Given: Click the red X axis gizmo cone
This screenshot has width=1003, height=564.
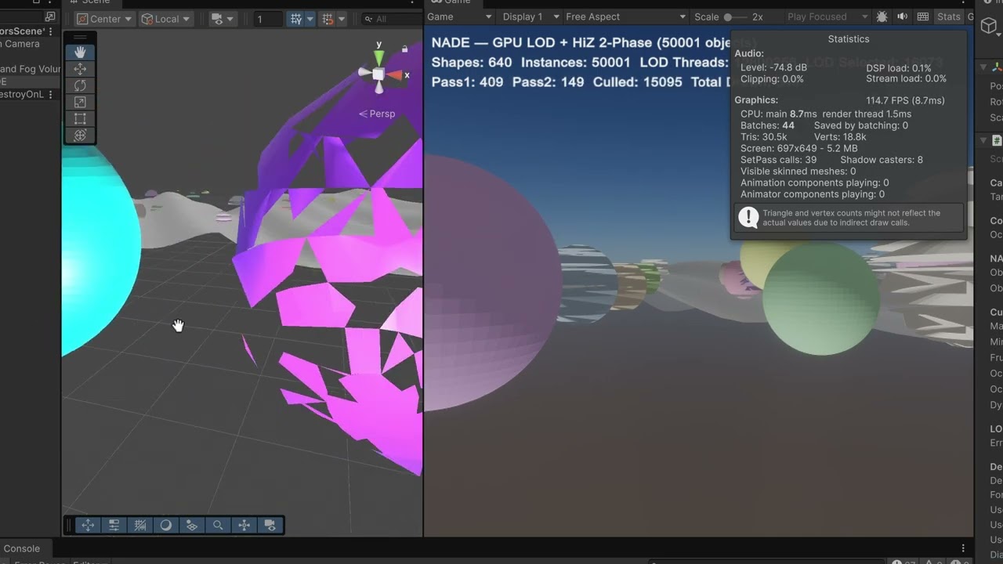Looking at the screenshot, I should click(x=394, y=74).
